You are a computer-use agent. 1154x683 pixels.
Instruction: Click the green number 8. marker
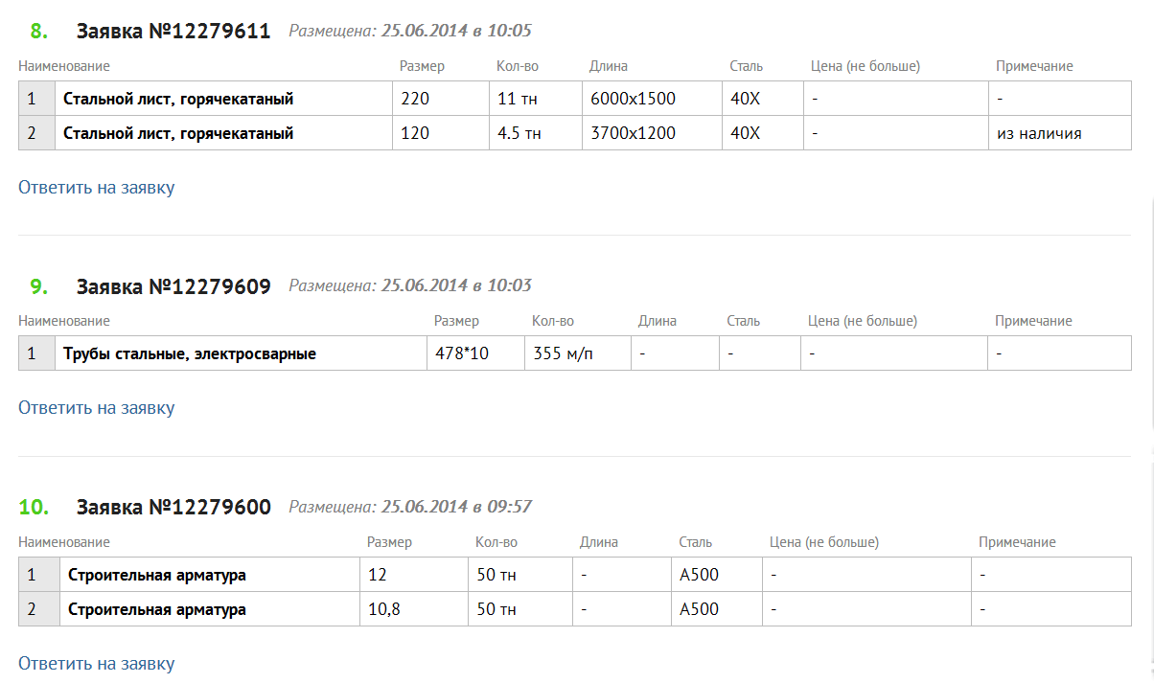[38, 32]
